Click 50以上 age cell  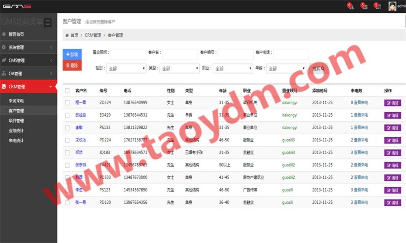click(x=225, y=165)
